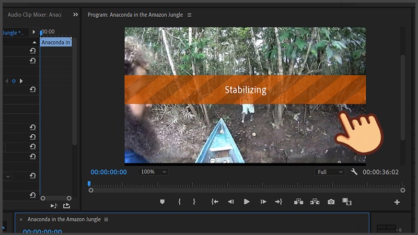The height and width of the screenshot is (235, 418).
Task: Click left zoom handle of Program time ruler
Action: [91, 190]
